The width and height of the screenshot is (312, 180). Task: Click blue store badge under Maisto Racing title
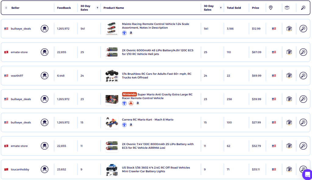(124, 33)
